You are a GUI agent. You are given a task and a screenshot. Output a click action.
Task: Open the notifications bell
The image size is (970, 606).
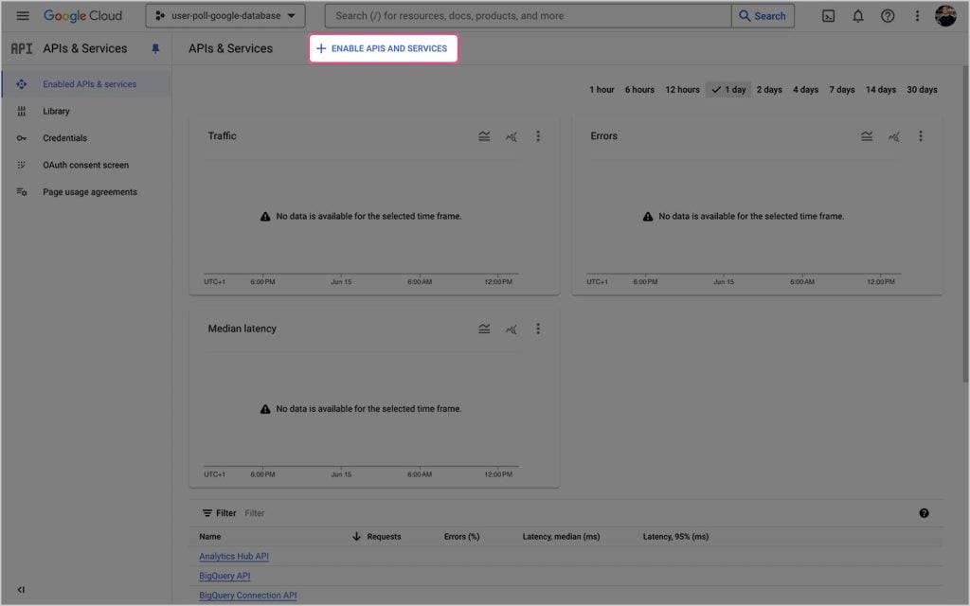(x=857, y=16)
